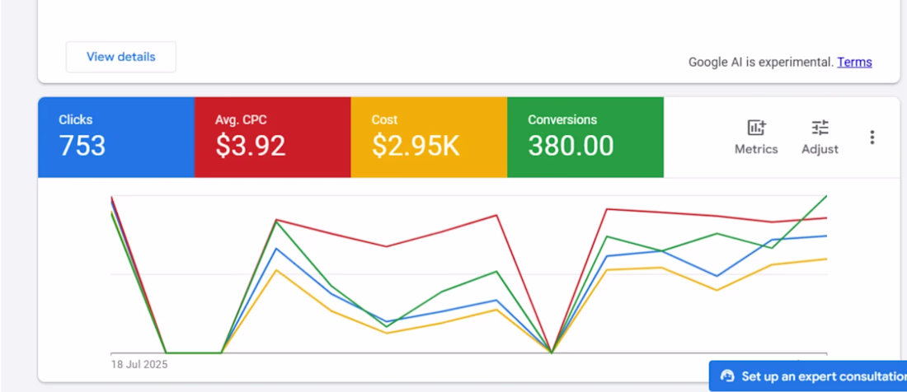907x392 pixels.
Task: Click Set up an expert consultation button
Action: (x=808, y=376)
